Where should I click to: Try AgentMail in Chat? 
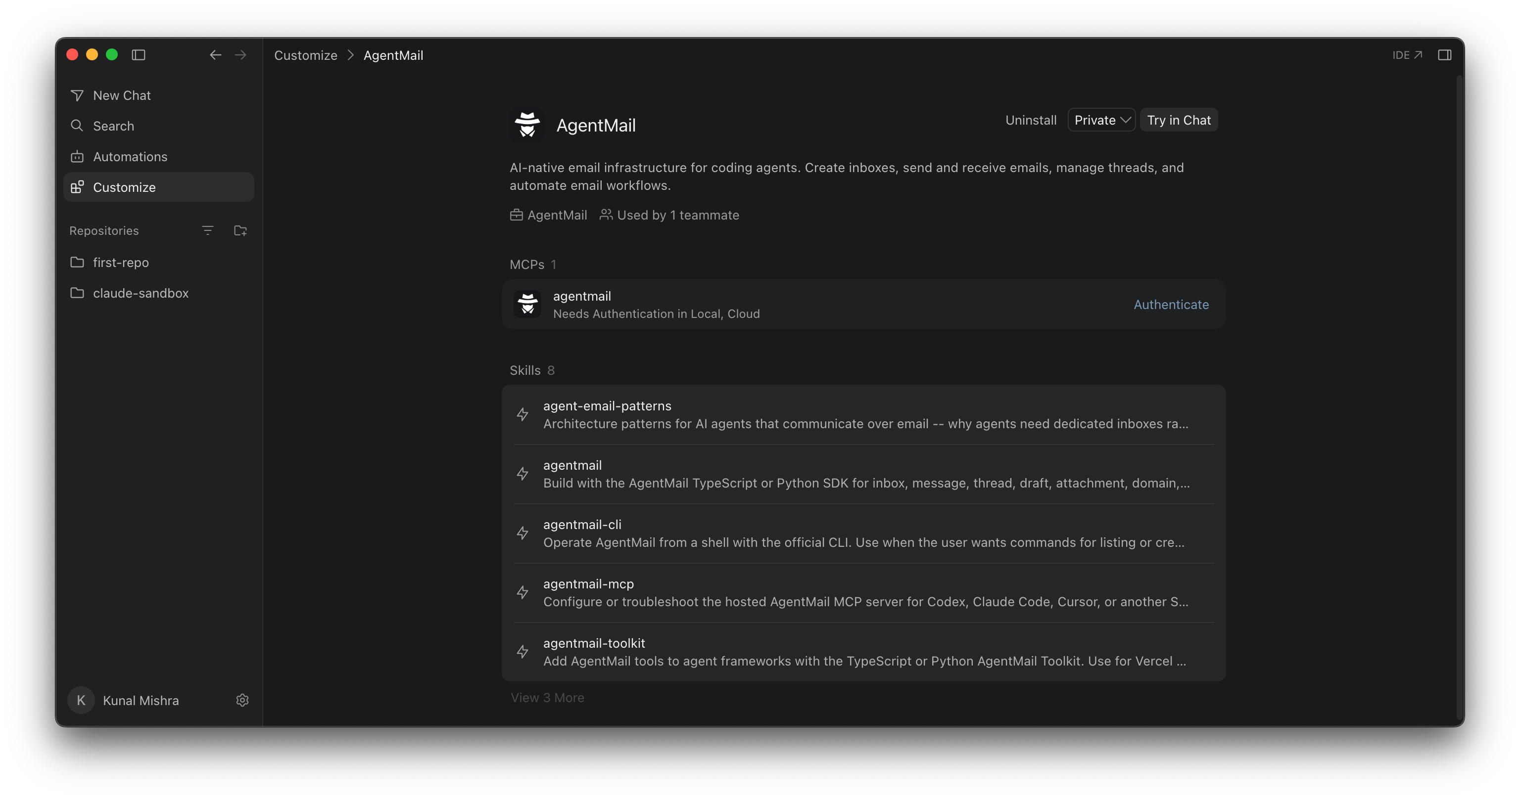(1179, 120)
